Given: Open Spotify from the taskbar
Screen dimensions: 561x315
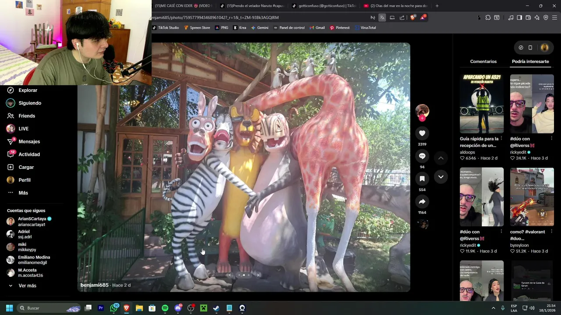Looking at the screenshot, I should pyautogui.click(x=165, y=308).
